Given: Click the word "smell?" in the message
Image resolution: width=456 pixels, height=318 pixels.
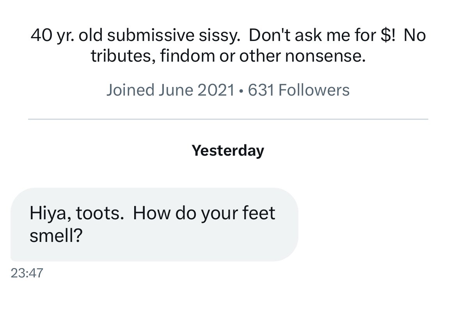Looking at the screenshot, I should (x=55, y=236).
